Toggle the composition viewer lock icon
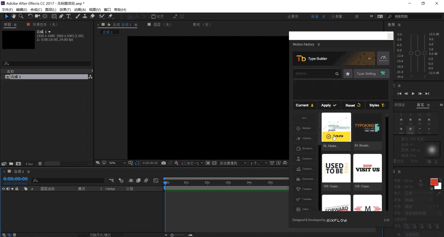 109,24
